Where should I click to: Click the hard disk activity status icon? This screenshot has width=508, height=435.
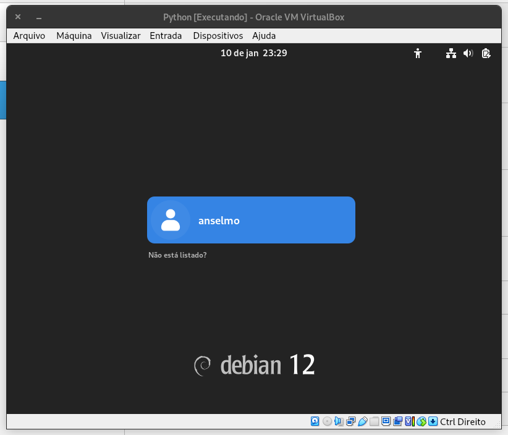click(x=315, y=421)
